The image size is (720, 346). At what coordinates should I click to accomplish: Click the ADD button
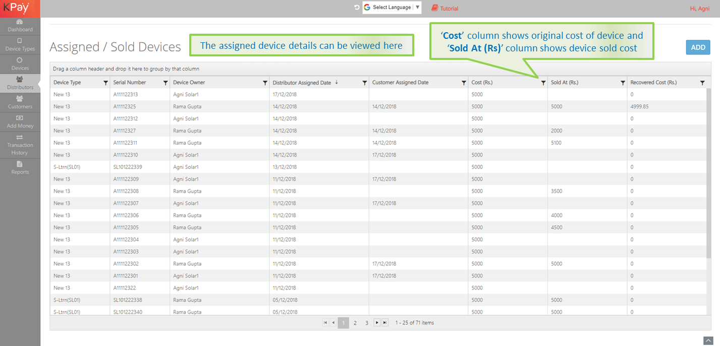tap(698, 47)
